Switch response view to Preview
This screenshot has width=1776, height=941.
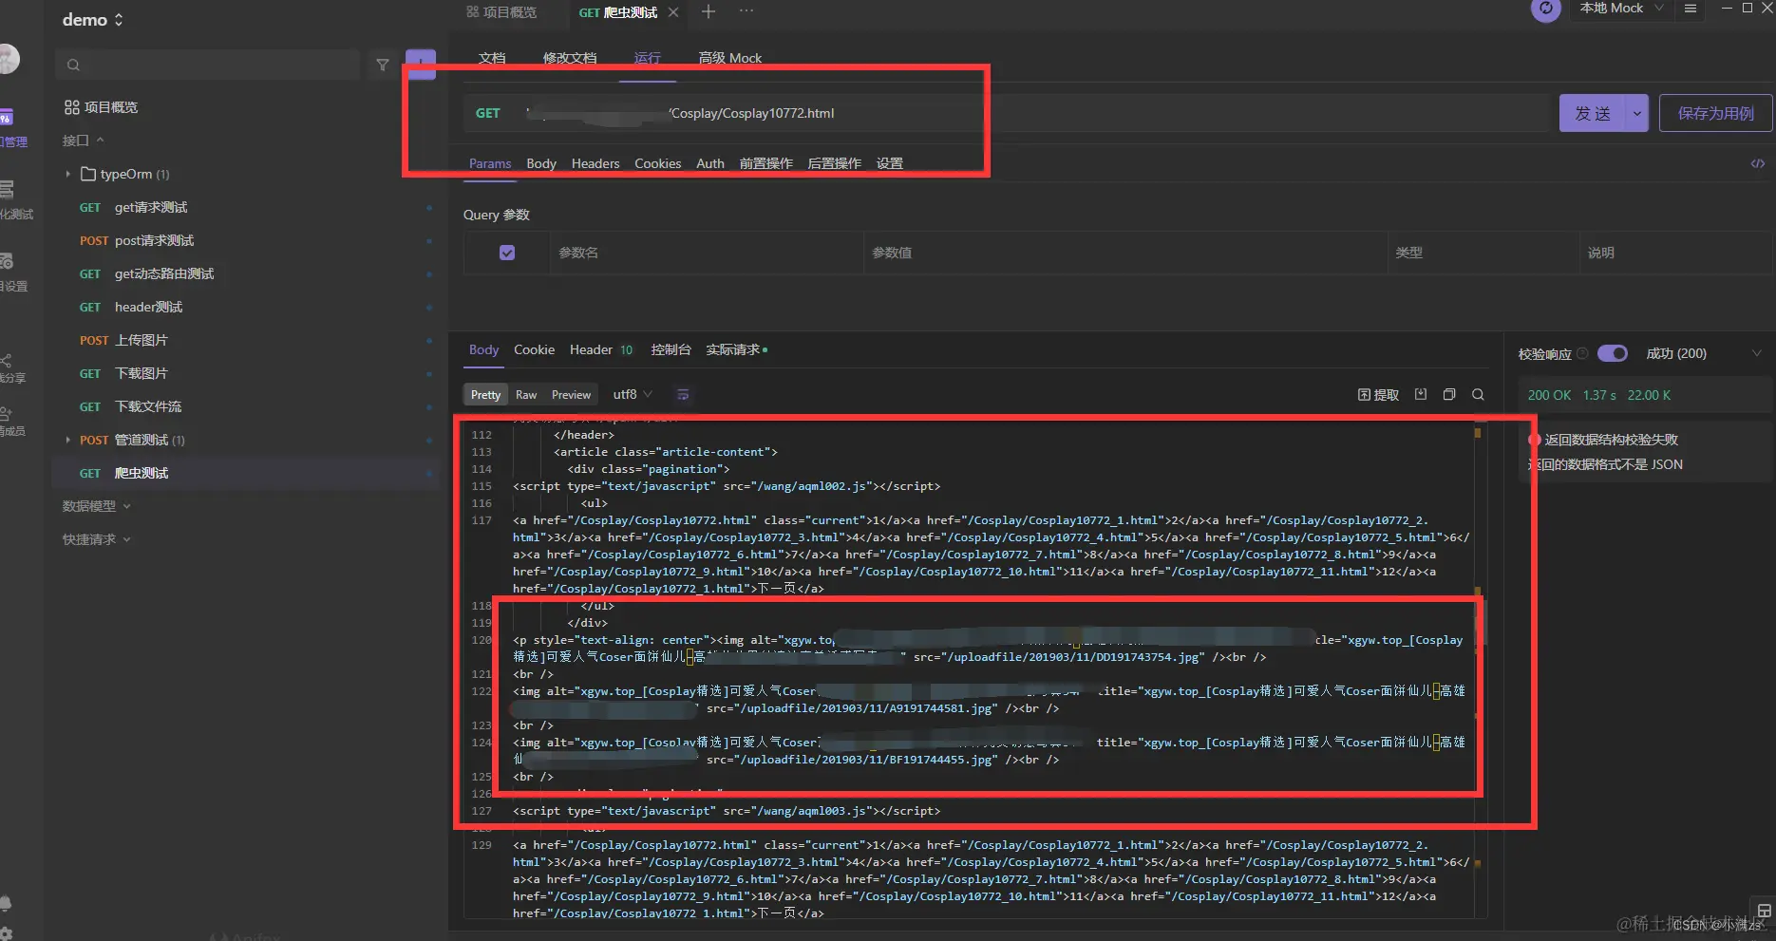tap(571, 395)
